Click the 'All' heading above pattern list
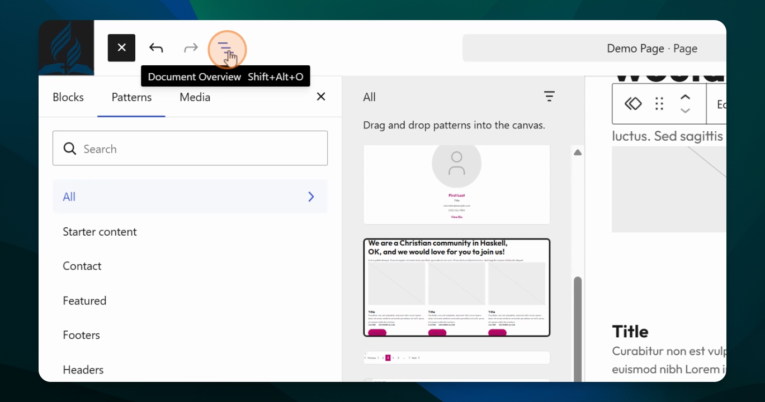This screenshot has width=765, height=402. [x=369, y=97]
